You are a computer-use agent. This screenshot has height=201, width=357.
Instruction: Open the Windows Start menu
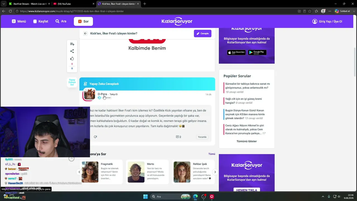coord(145,197)
